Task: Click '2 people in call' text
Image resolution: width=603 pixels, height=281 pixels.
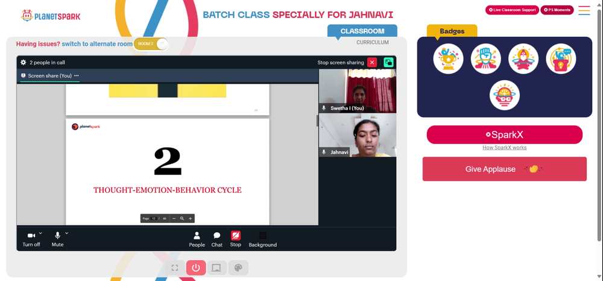Action: [x=47, y=62]
